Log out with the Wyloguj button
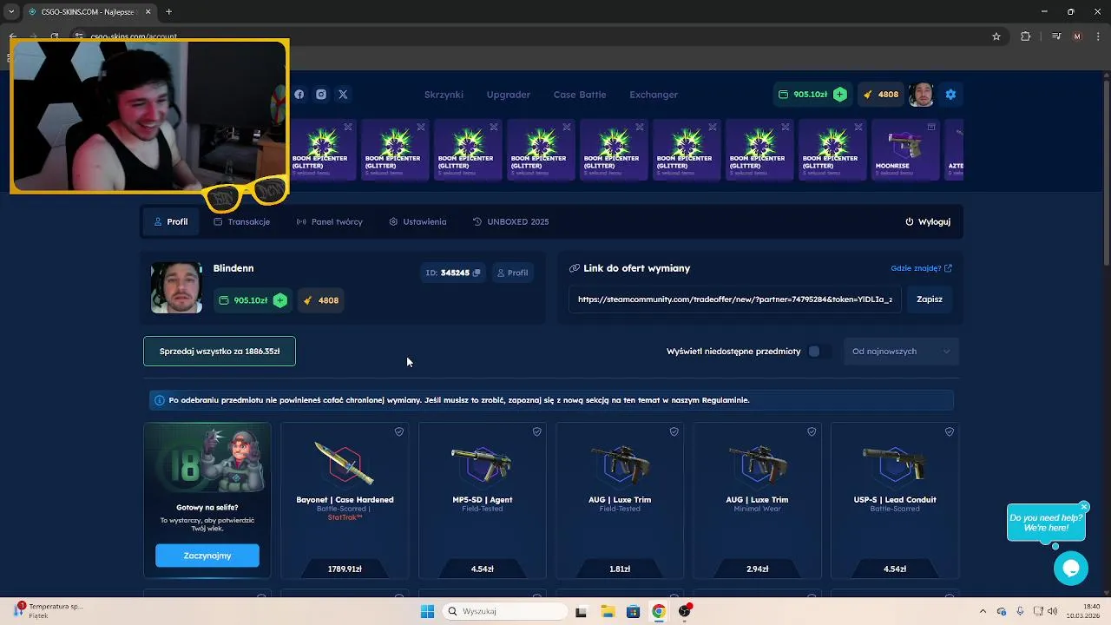 928,221
